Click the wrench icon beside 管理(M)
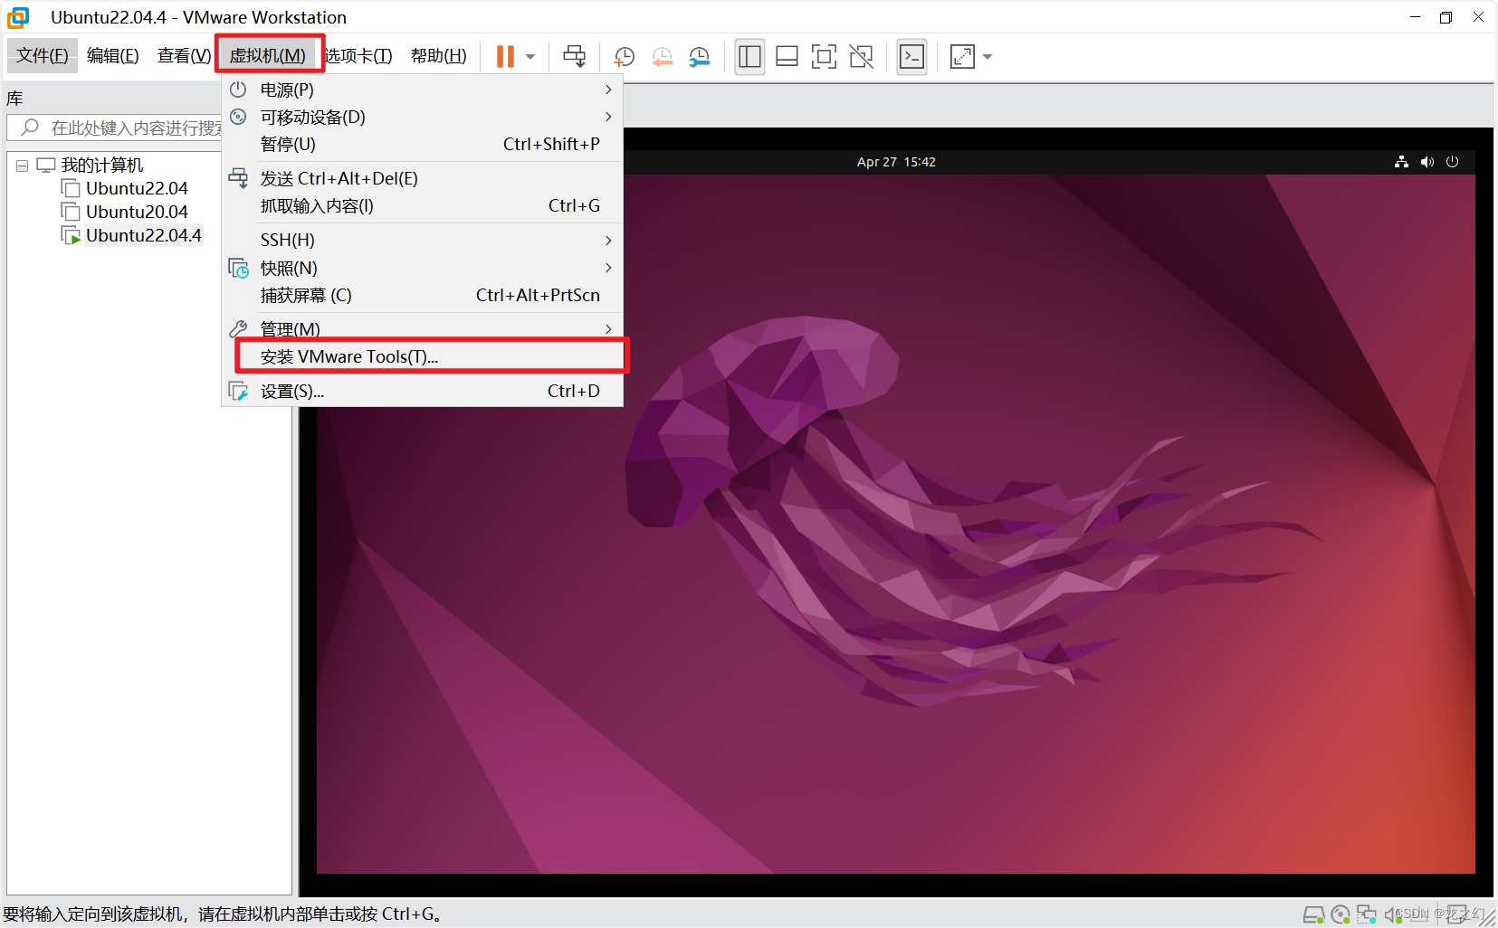Image resolution: width=1498 pixels, height=928 pixels. (x=238, y=328)
